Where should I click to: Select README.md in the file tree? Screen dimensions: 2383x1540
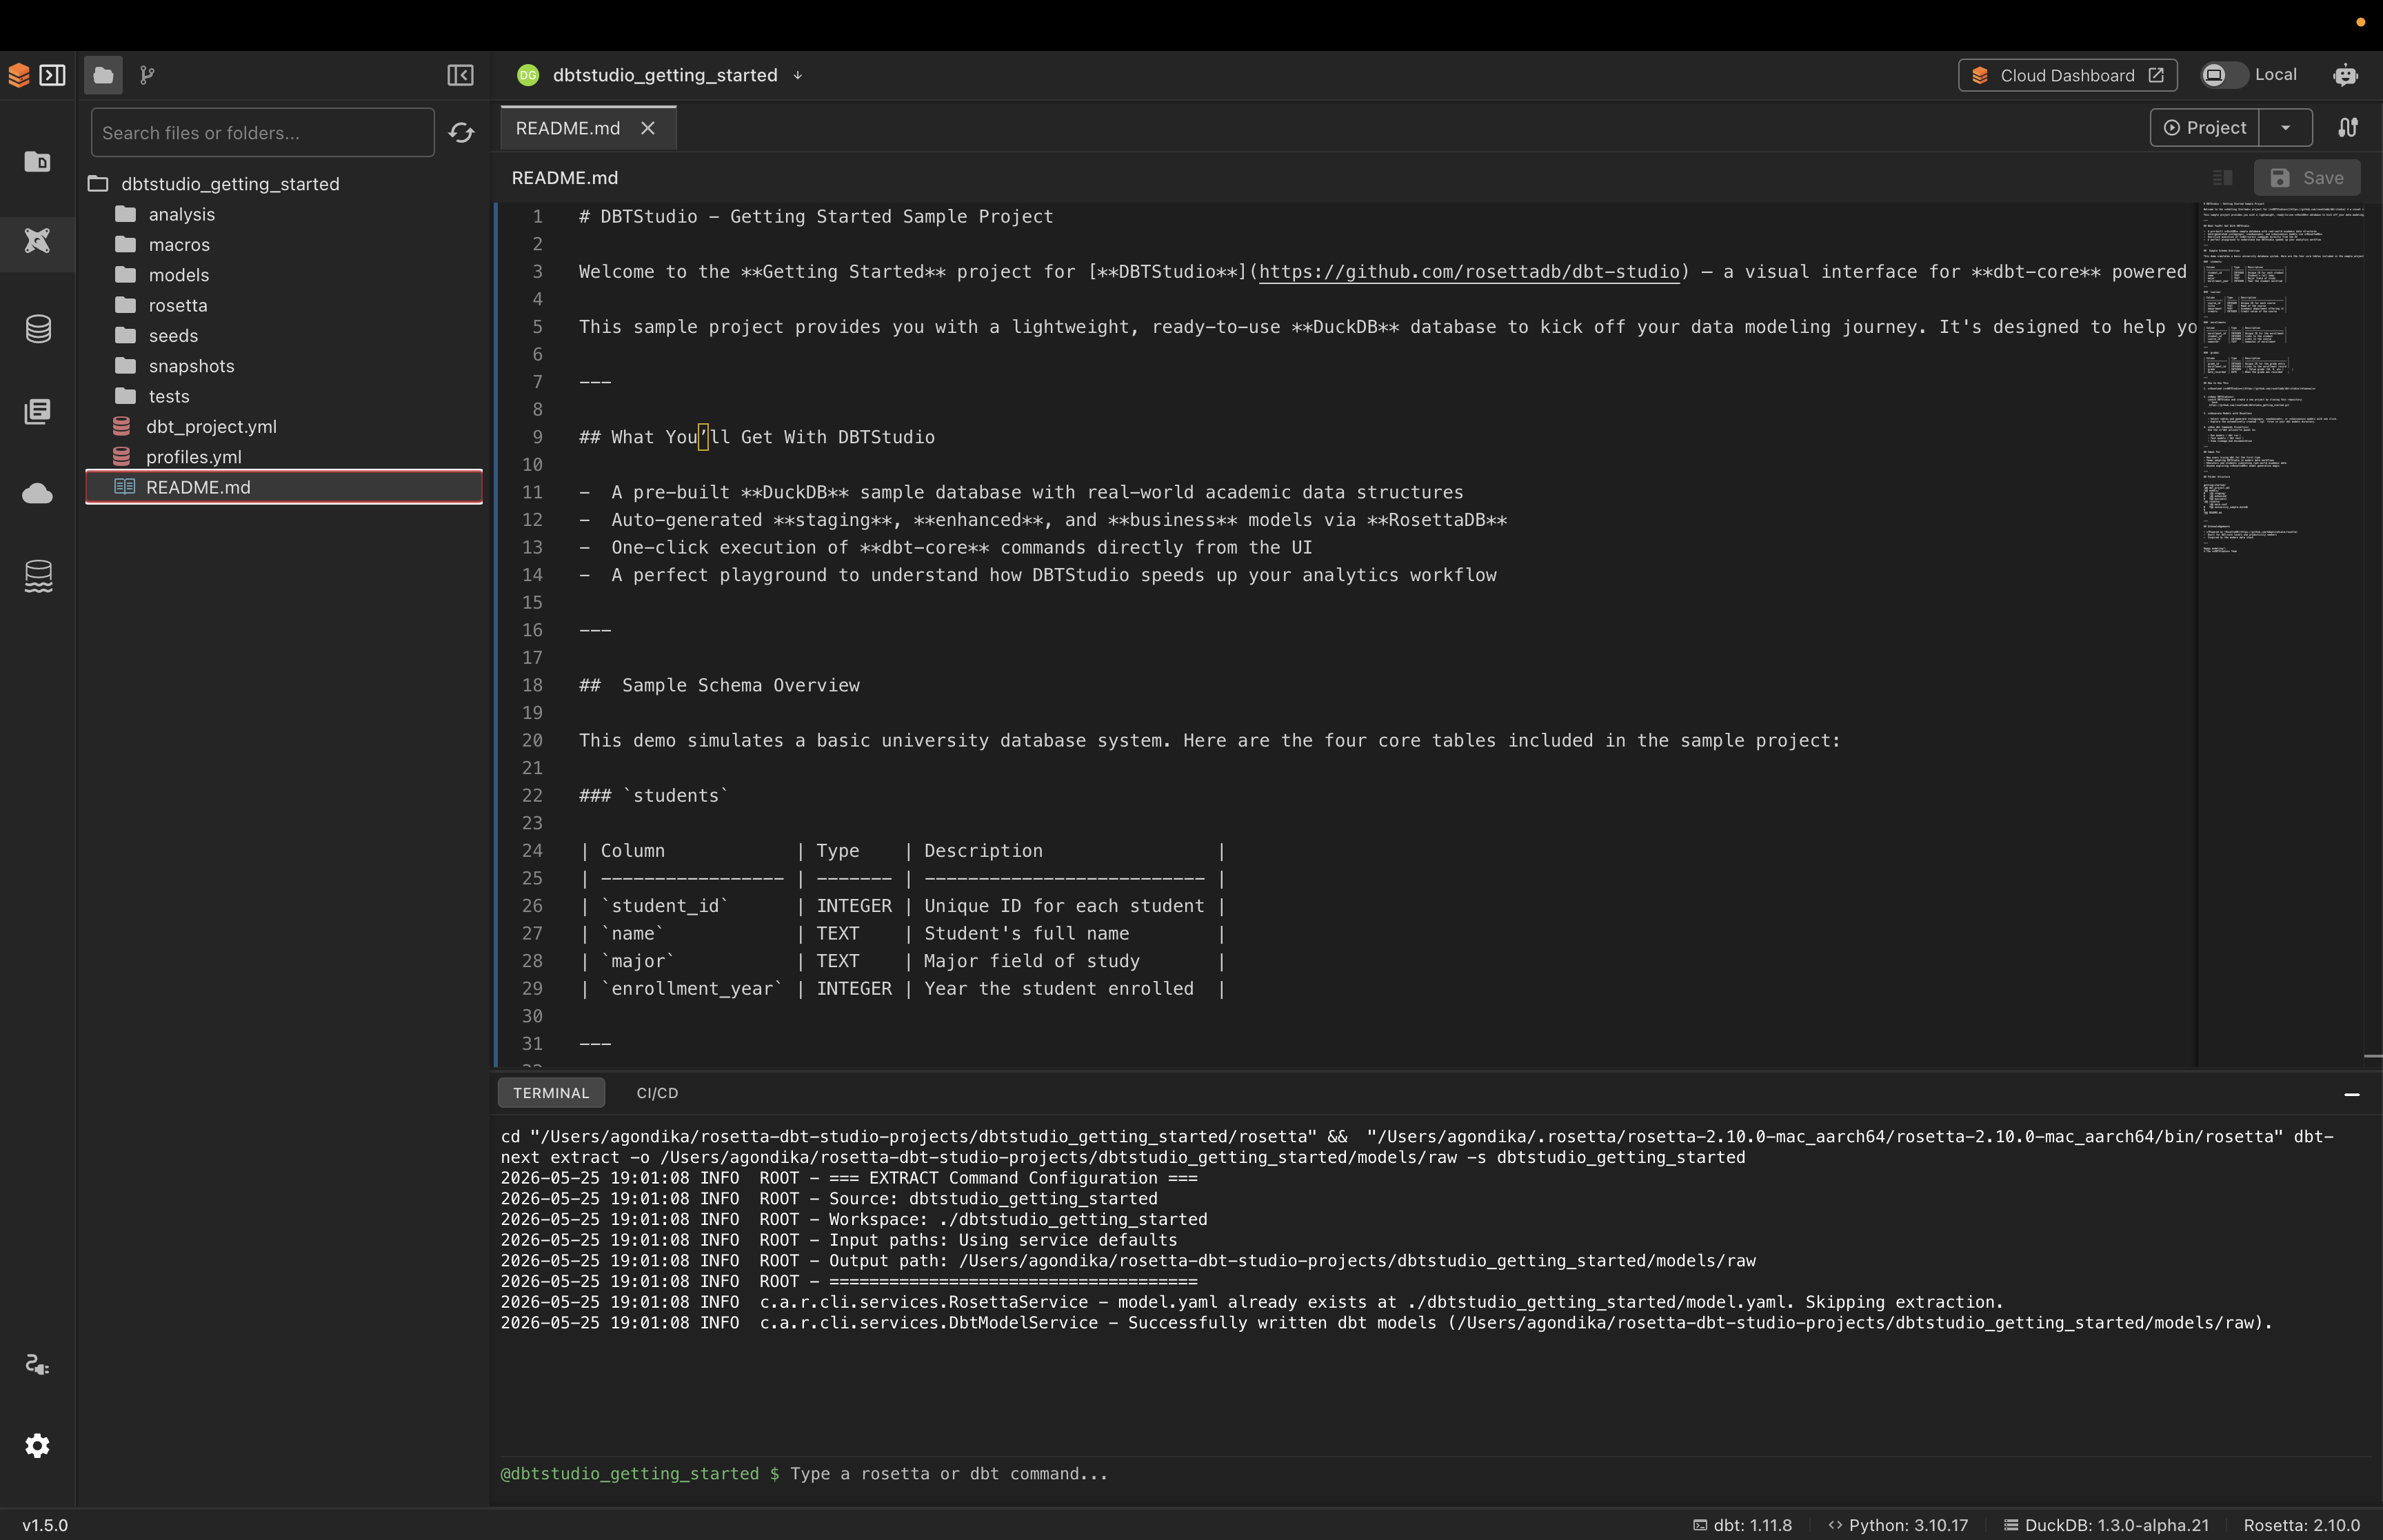285,487
